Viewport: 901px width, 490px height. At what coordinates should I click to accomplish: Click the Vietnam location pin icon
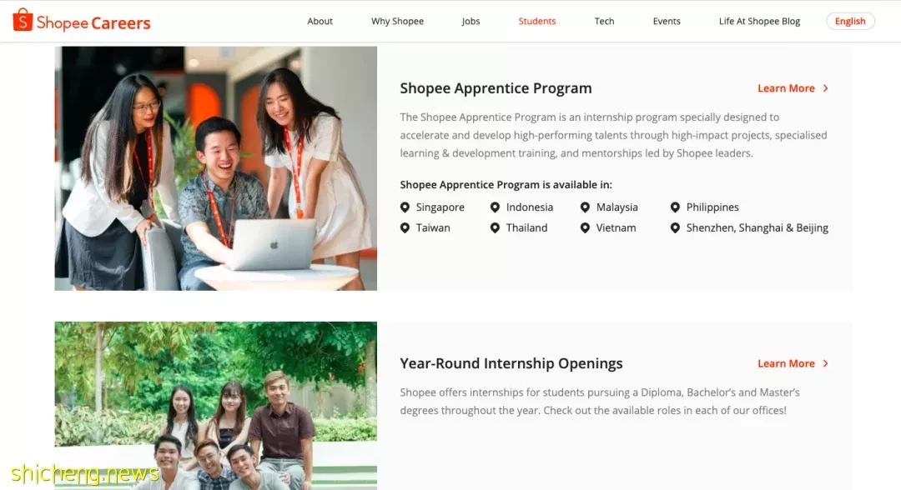(x=585, y=227)
